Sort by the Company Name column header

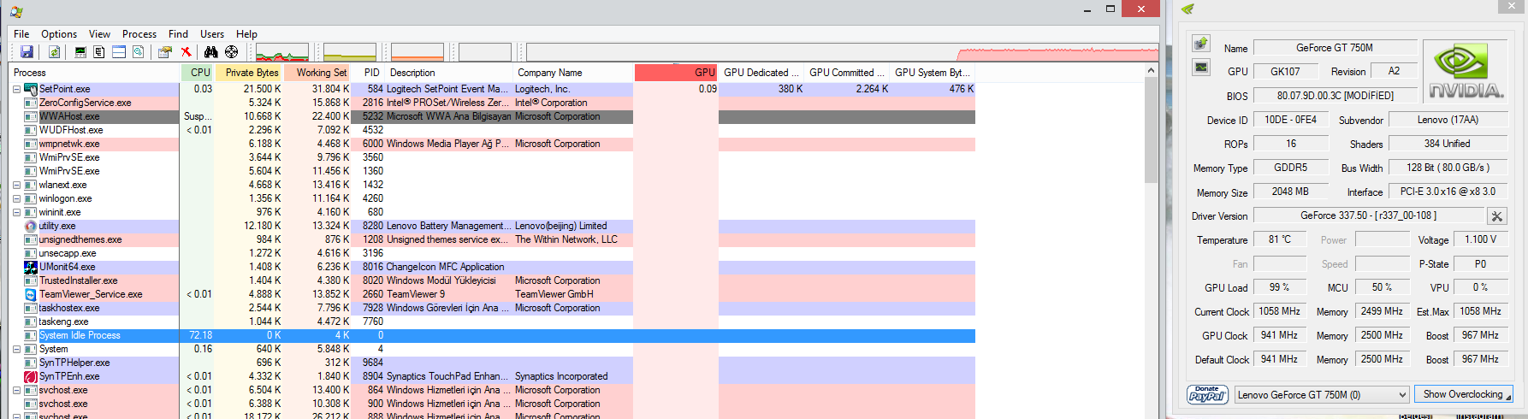pyautogui.click(x=573, y=73)
